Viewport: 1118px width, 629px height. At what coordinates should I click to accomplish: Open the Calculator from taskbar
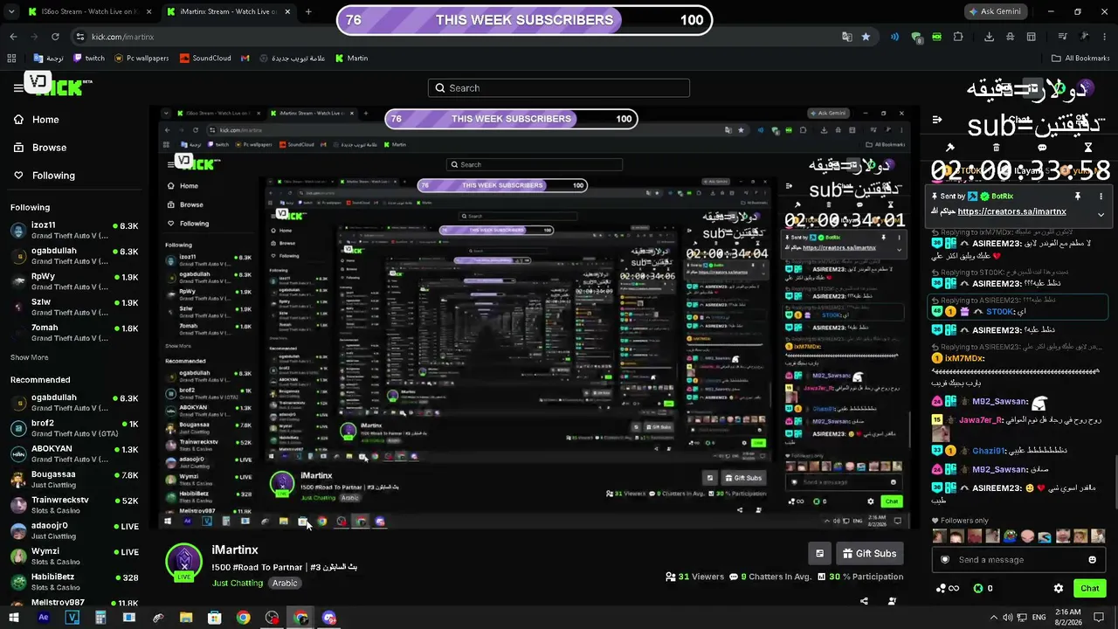pyautogui.click(x=100, y=618)
